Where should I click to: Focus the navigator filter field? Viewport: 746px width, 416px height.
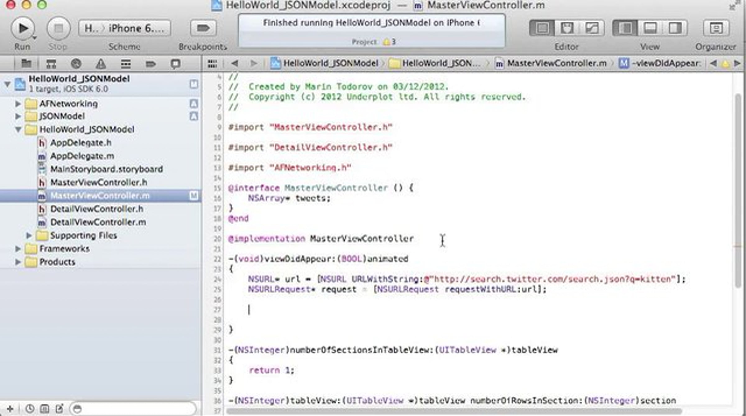(x=133, y=409)
